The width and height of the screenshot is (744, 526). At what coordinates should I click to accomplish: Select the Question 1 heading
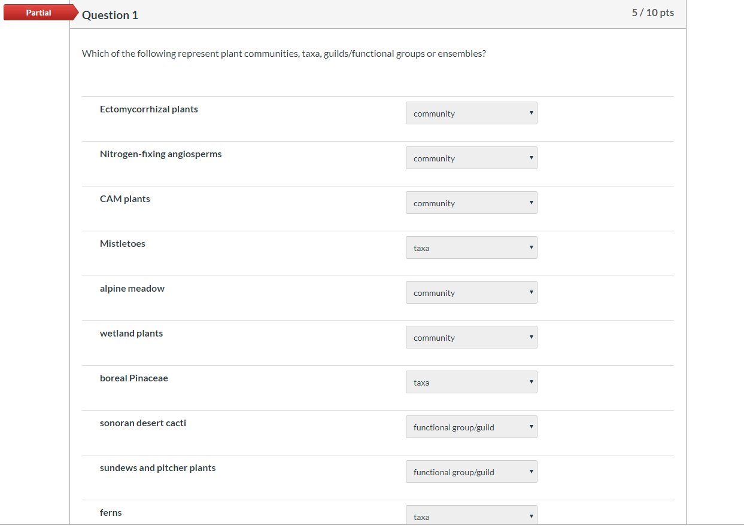coord(110,15)
